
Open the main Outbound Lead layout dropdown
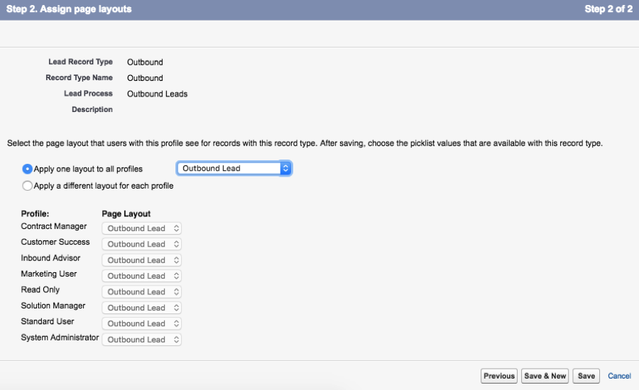coord(234,169)
